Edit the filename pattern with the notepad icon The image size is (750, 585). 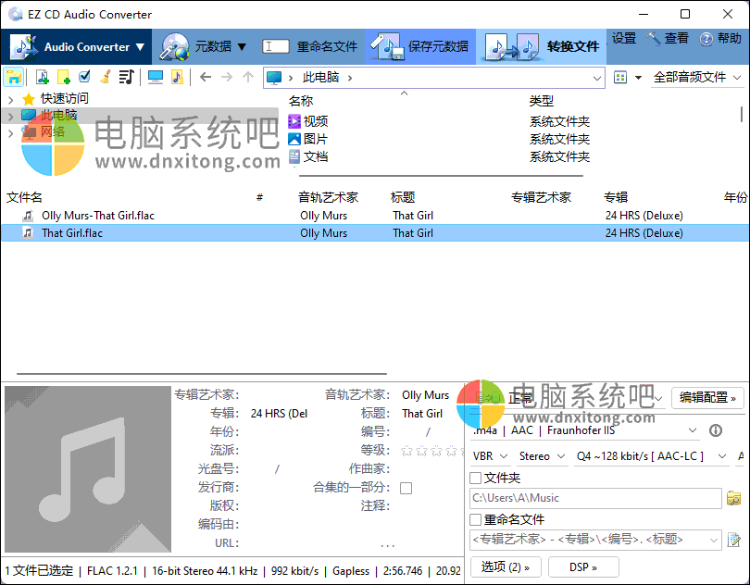(733, 540)
